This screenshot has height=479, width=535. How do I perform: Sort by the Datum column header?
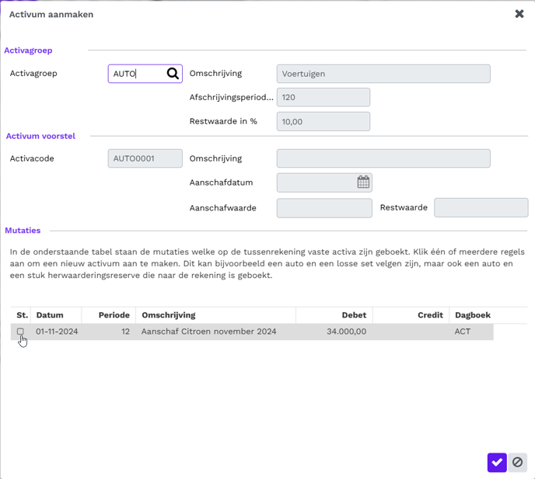click(49, 315)
